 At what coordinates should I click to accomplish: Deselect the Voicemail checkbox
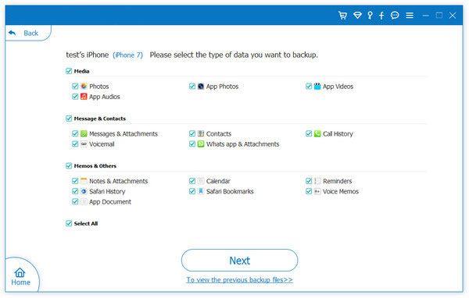75,144
